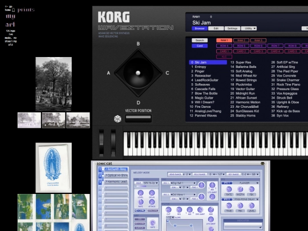The height and width of the screenshot is (231, 308).
Task: Open the FX 2 Ping-Pong Delay dropdown
Action: (246, 199)
